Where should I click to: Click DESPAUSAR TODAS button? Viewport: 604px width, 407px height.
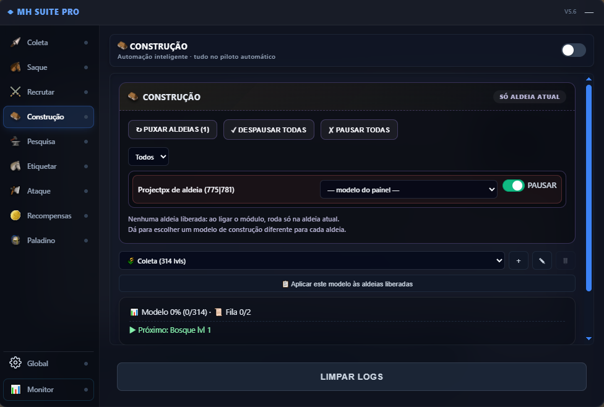(x=269, y=130)
